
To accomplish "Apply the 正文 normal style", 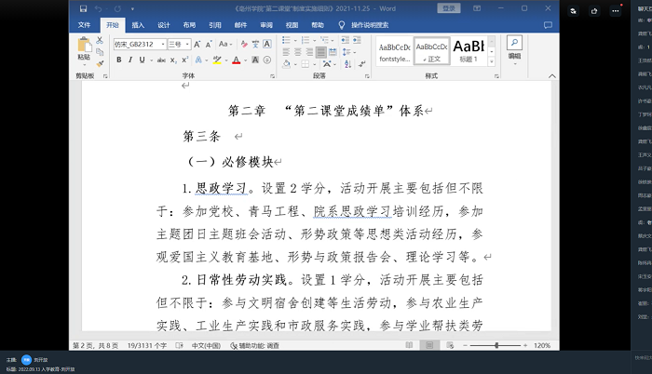I will [432, 50].
